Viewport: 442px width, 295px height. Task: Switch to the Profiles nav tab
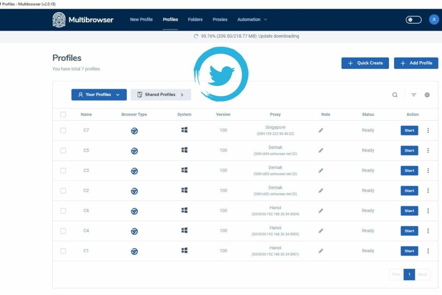click(170, 19)
